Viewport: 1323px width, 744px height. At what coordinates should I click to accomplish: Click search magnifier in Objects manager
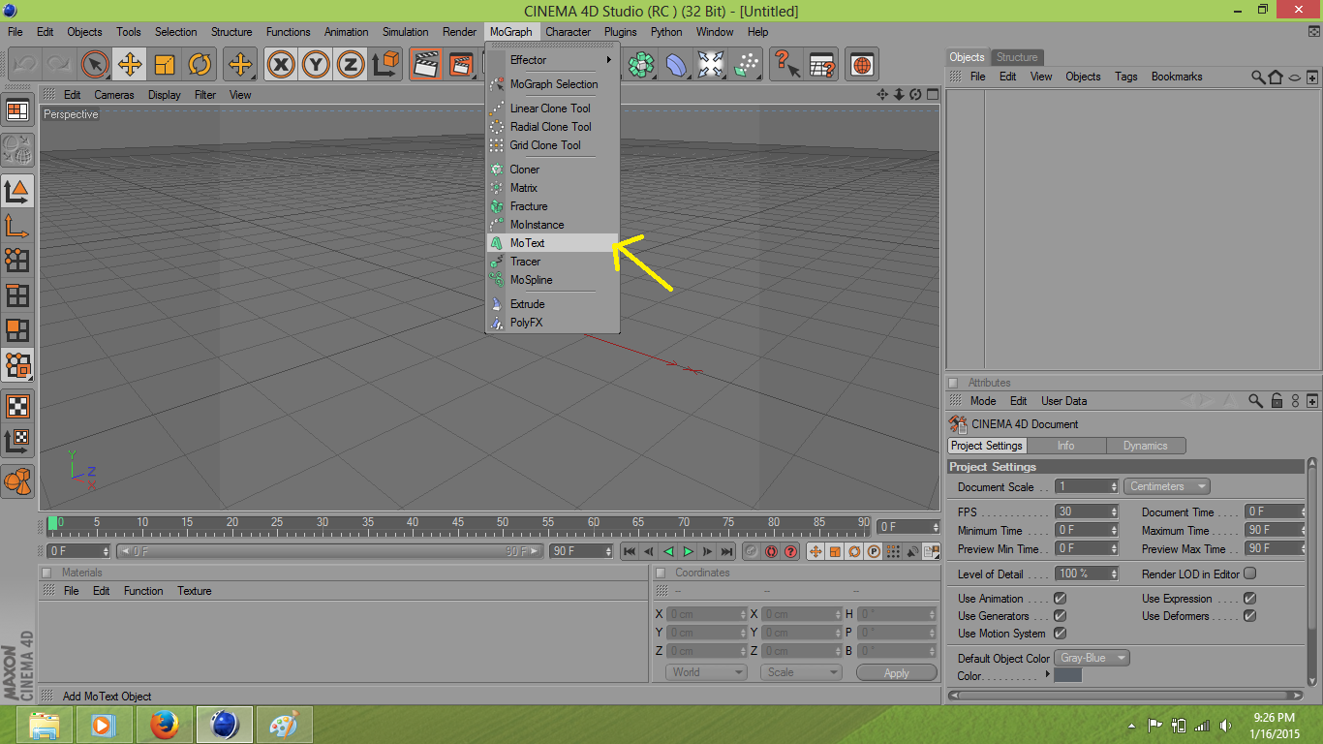pos(1258,77)
